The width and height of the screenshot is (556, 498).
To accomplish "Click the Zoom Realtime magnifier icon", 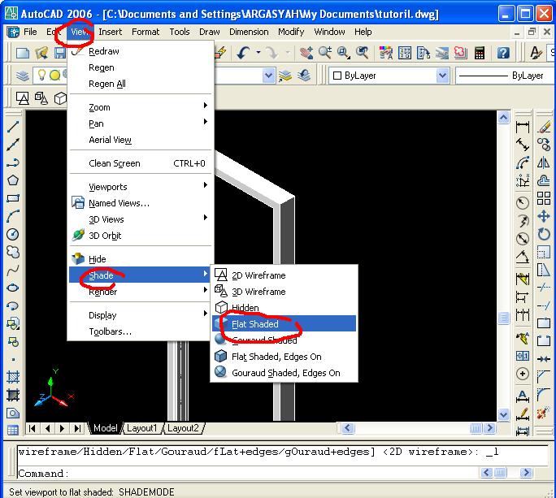I will click(325, 53).
